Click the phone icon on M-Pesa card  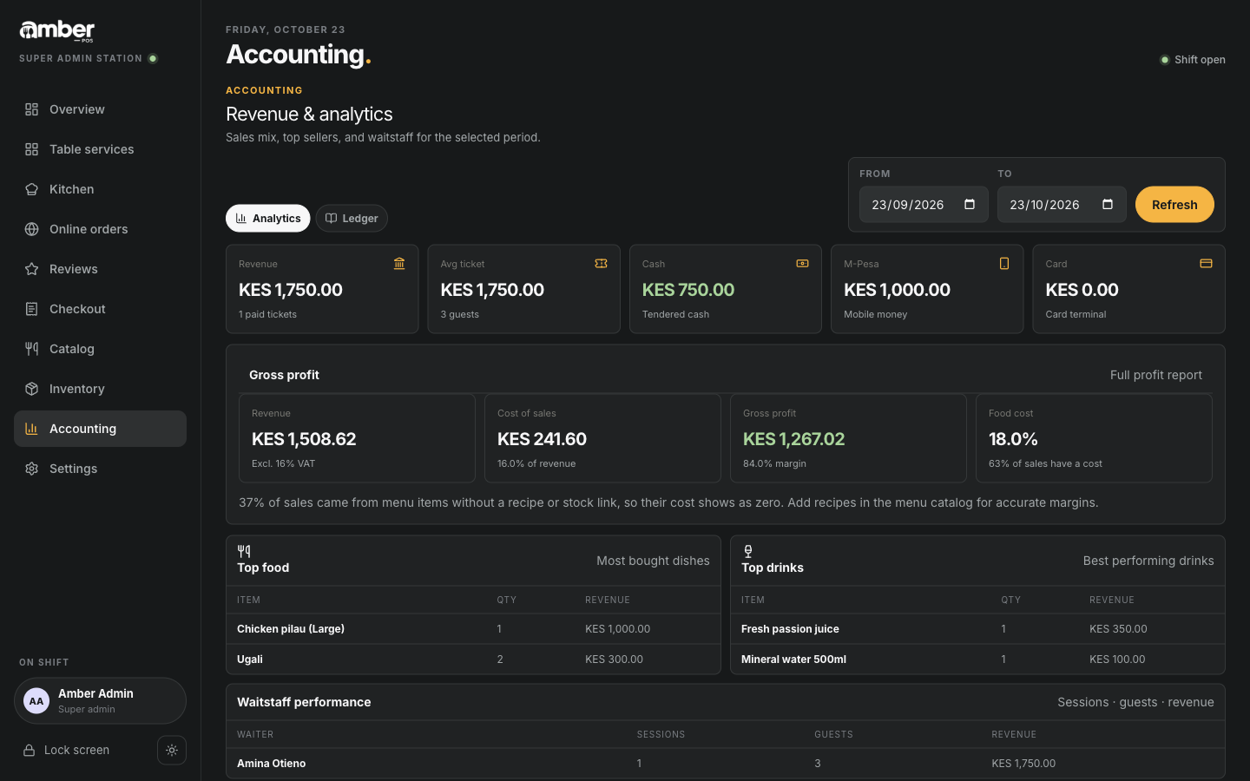(x=1004, y=264)
